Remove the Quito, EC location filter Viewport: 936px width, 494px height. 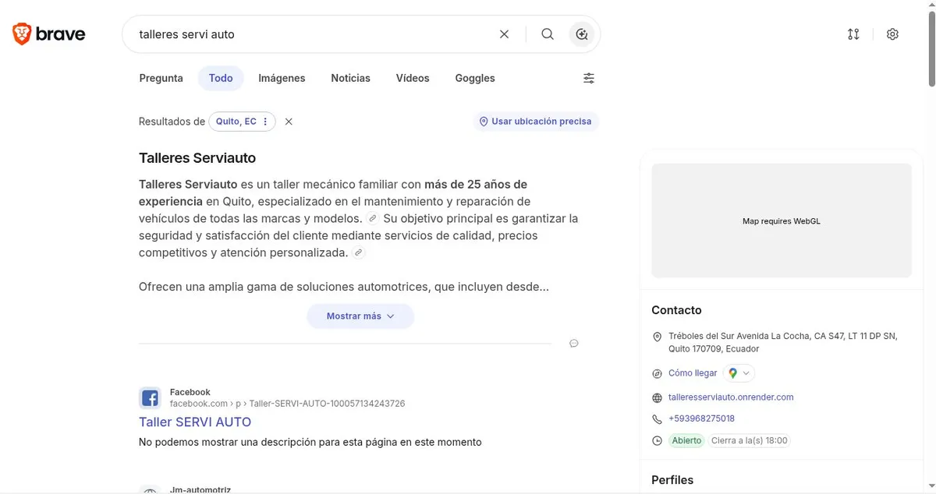tap(289, 122)
